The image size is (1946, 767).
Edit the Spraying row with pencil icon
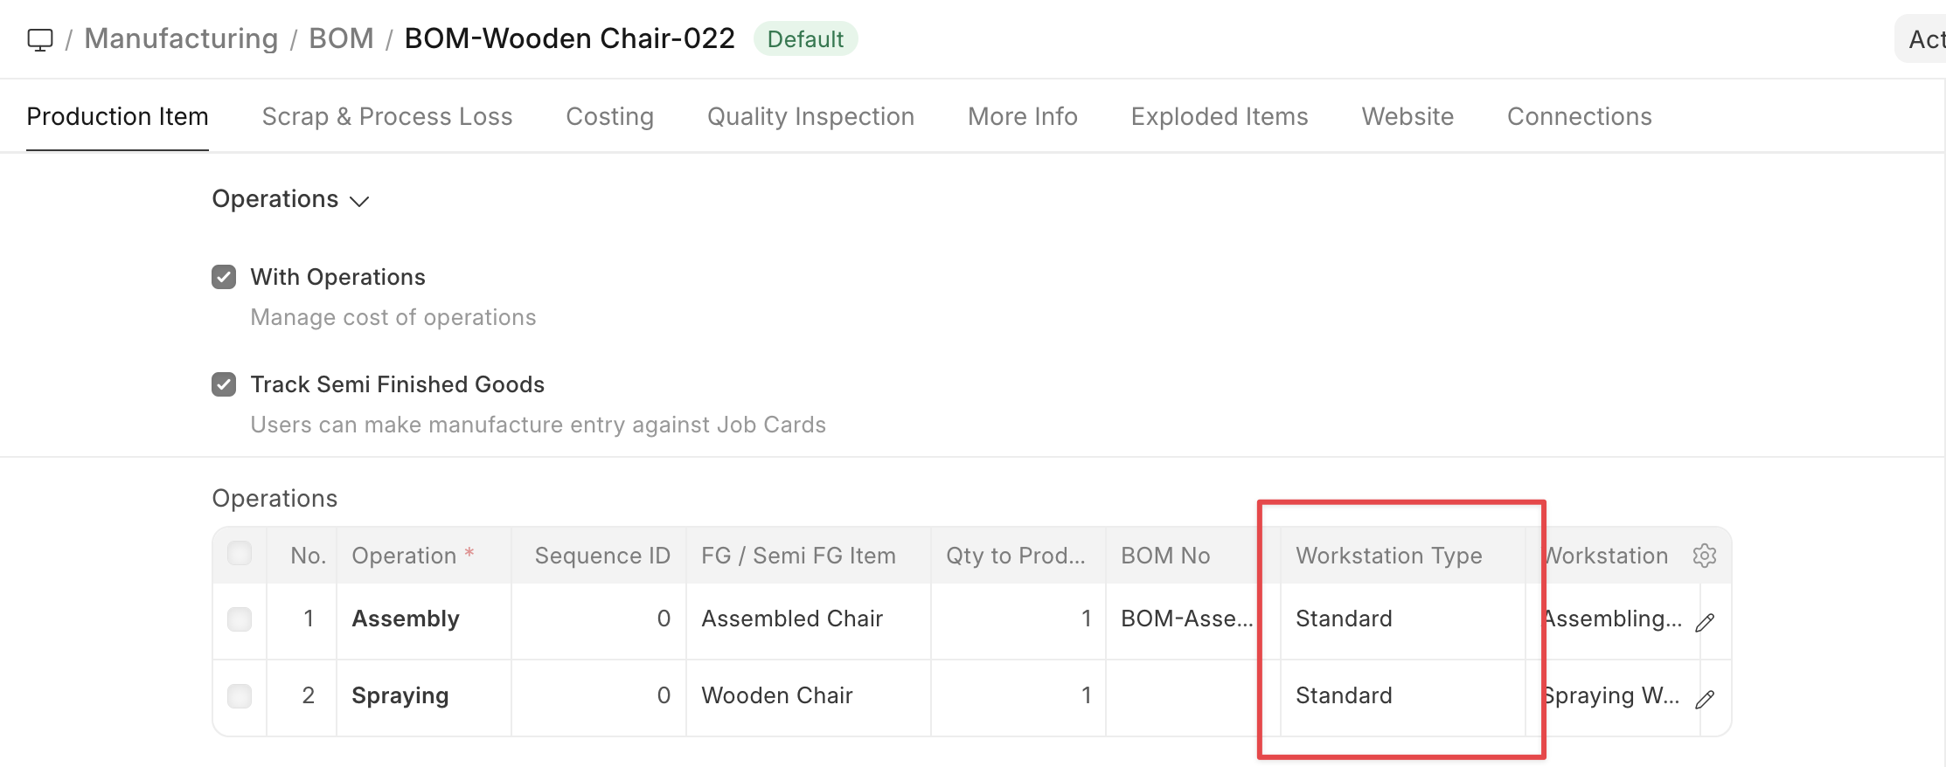pyautogui.click(x=1704, y=699)
